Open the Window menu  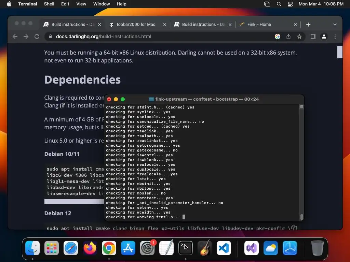102,4
